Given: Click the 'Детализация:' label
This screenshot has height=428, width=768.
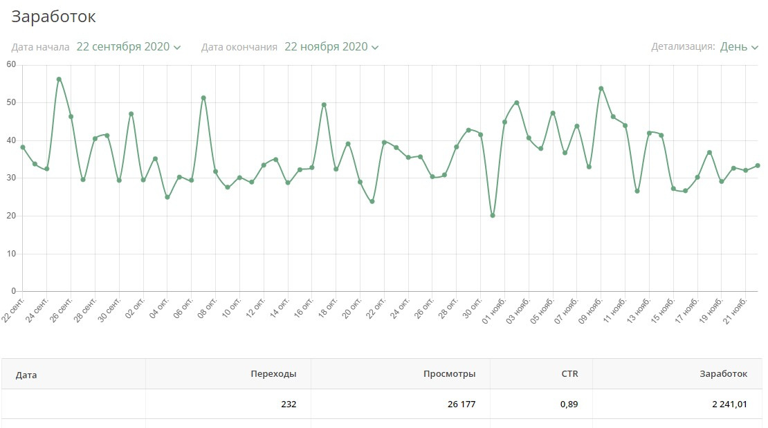Looking at the screenshot, I should 683,46.
